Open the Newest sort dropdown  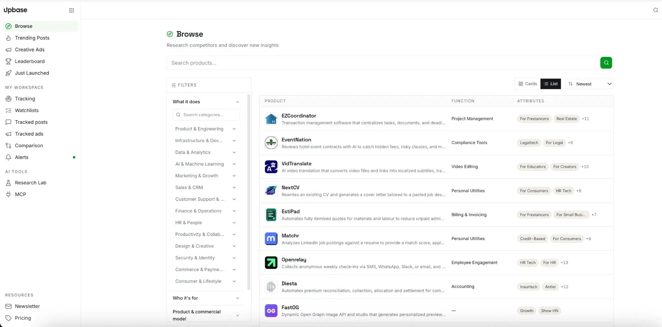click(x=590, y=84)
